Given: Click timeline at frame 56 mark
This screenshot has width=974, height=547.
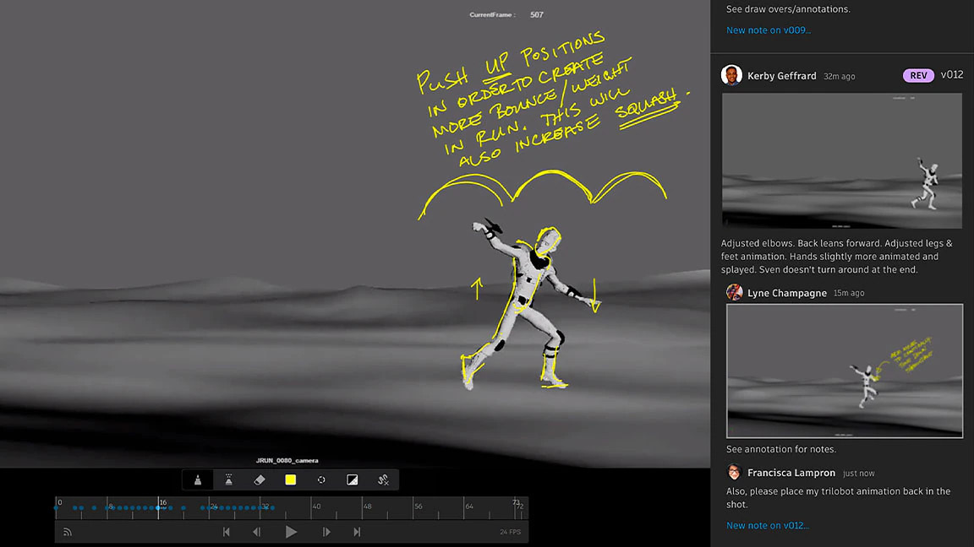Looking at the screenshot, I should point(418,506).
